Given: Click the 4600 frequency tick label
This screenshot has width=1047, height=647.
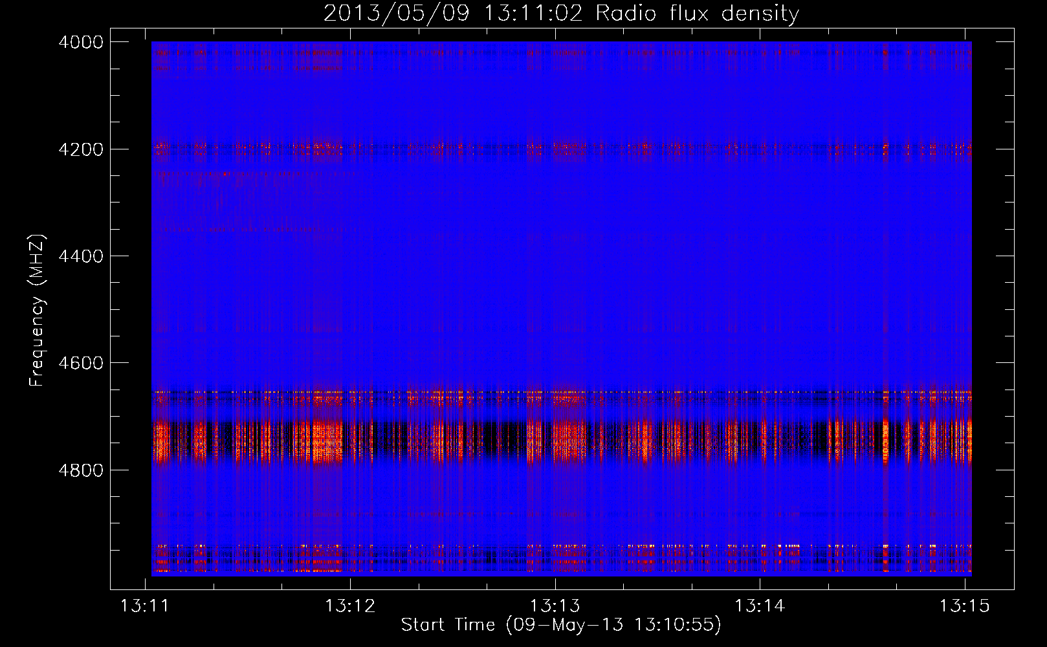Looking at the screenshot, I should pyautogui.click(x=81, y=363).
